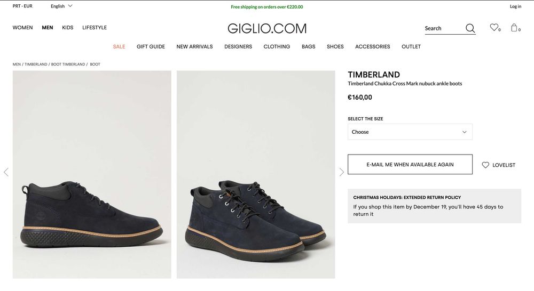Image resolution: width=534 pixels, height=291 pixels.
Task: Add to Lovelist with heart icon
Action: pos(499,165)
